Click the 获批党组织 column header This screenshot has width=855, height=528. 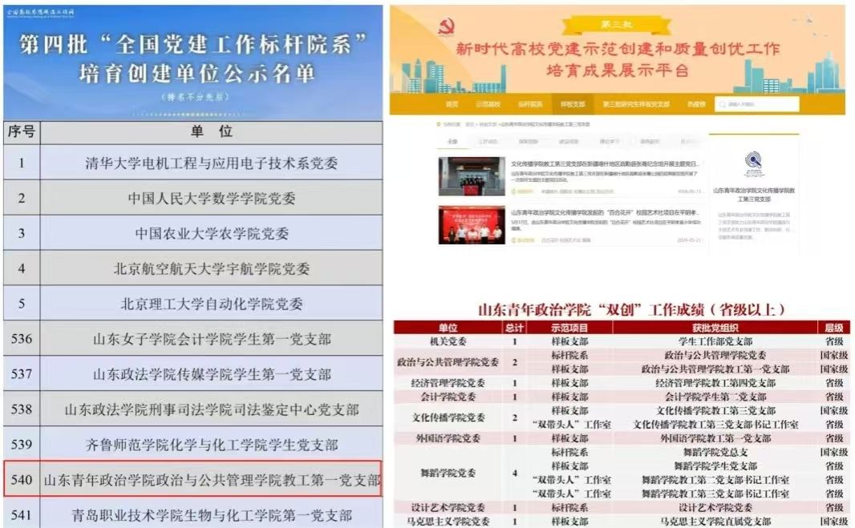[x=715, y=328]
